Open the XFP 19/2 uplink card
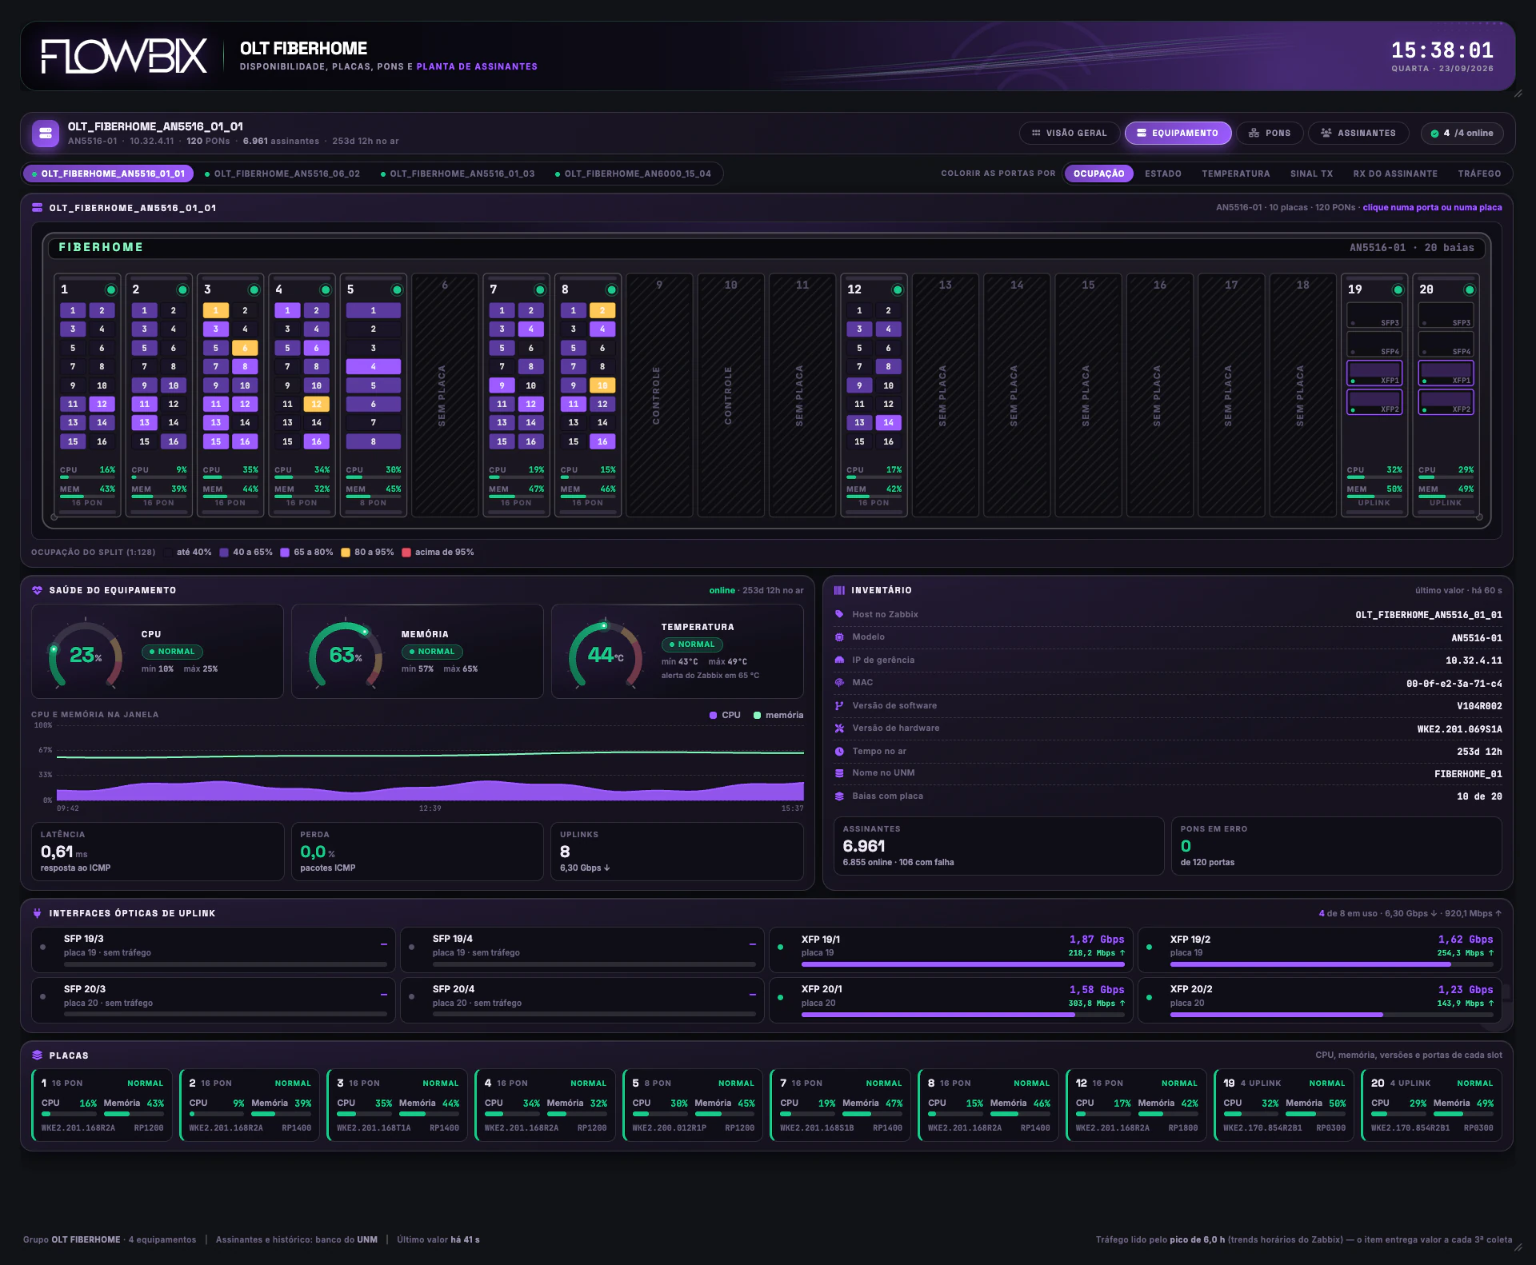This screenshot has width=1536, height=1265. click(1320, 950)
